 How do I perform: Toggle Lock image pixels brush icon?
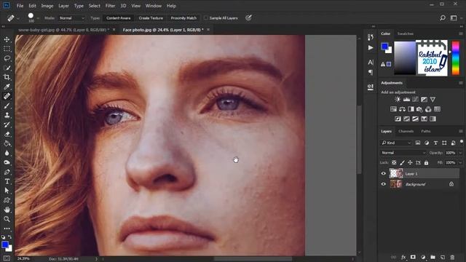[402, 162]
